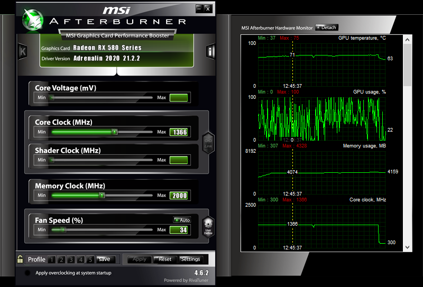This screenshot has height=287, width=423.
Task: Click the Core Clock value field 1366
Action: [179, 132]
